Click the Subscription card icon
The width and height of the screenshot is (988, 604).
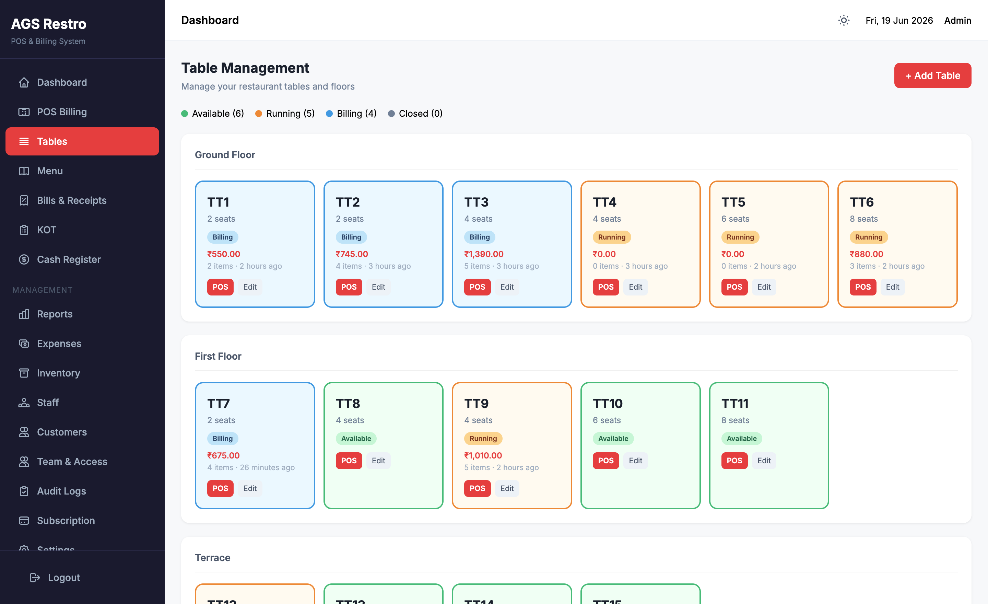point(24,521)
